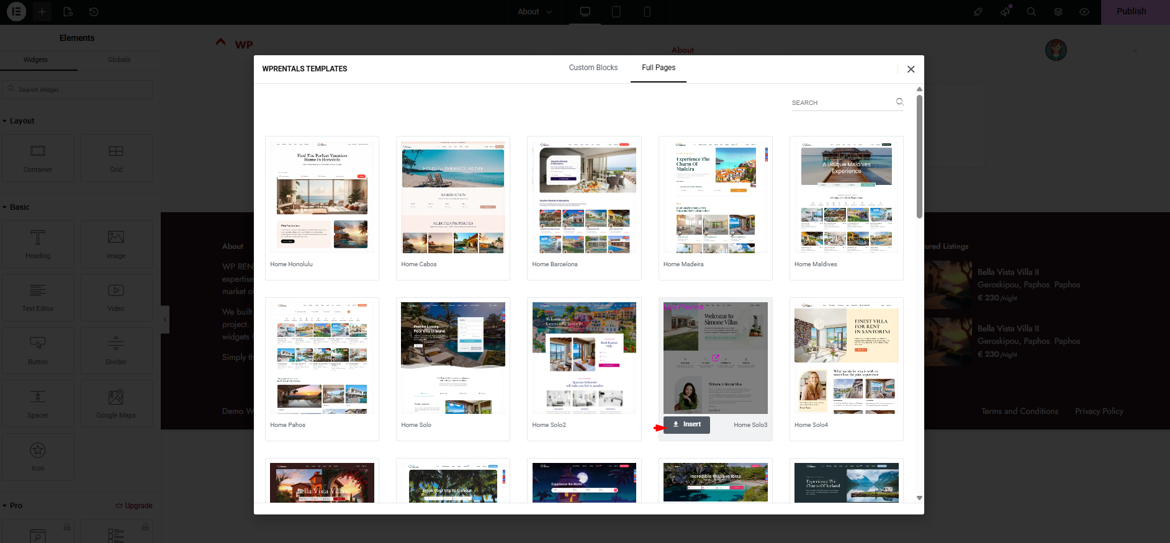
Task: Click the magnifier icon beside template SEARCH
Action: click(x=900, y=102)
